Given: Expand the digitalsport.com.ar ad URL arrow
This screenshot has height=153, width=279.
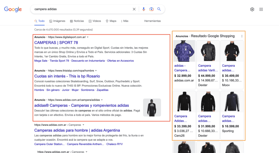Looking at the screenshot, I should coord(88,37).
